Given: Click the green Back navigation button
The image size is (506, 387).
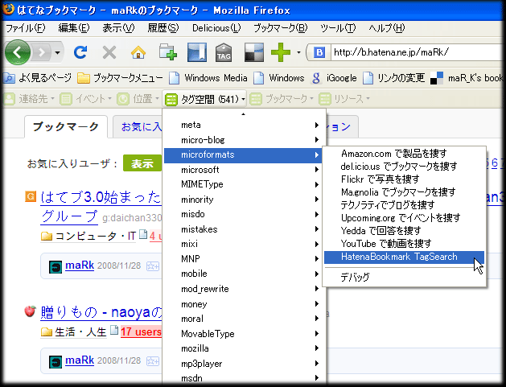Looking at the screenshot, I should (19, 52).
